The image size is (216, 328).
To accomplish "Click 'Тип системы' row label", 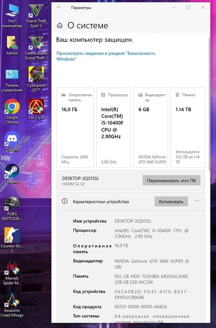I will [x=86, y=316].
